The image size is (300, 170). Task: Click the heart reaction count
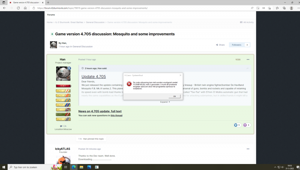[x=237, y=125]
